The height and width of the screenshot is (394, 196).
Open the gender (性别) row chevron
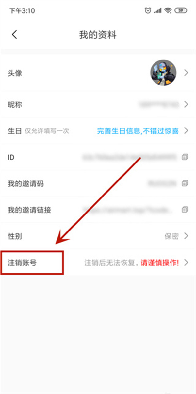[x=186, y=236]
